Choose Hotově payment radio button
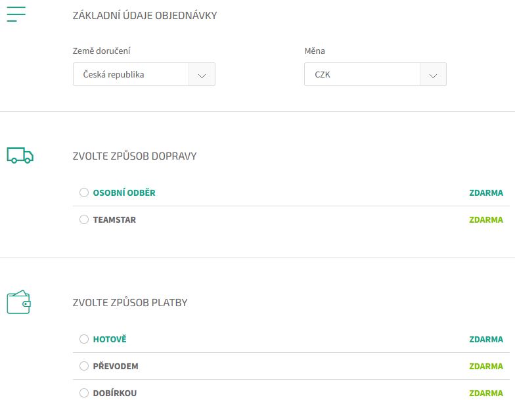The image size is (515, 408). pyautogui.click(x=84, y=339)
